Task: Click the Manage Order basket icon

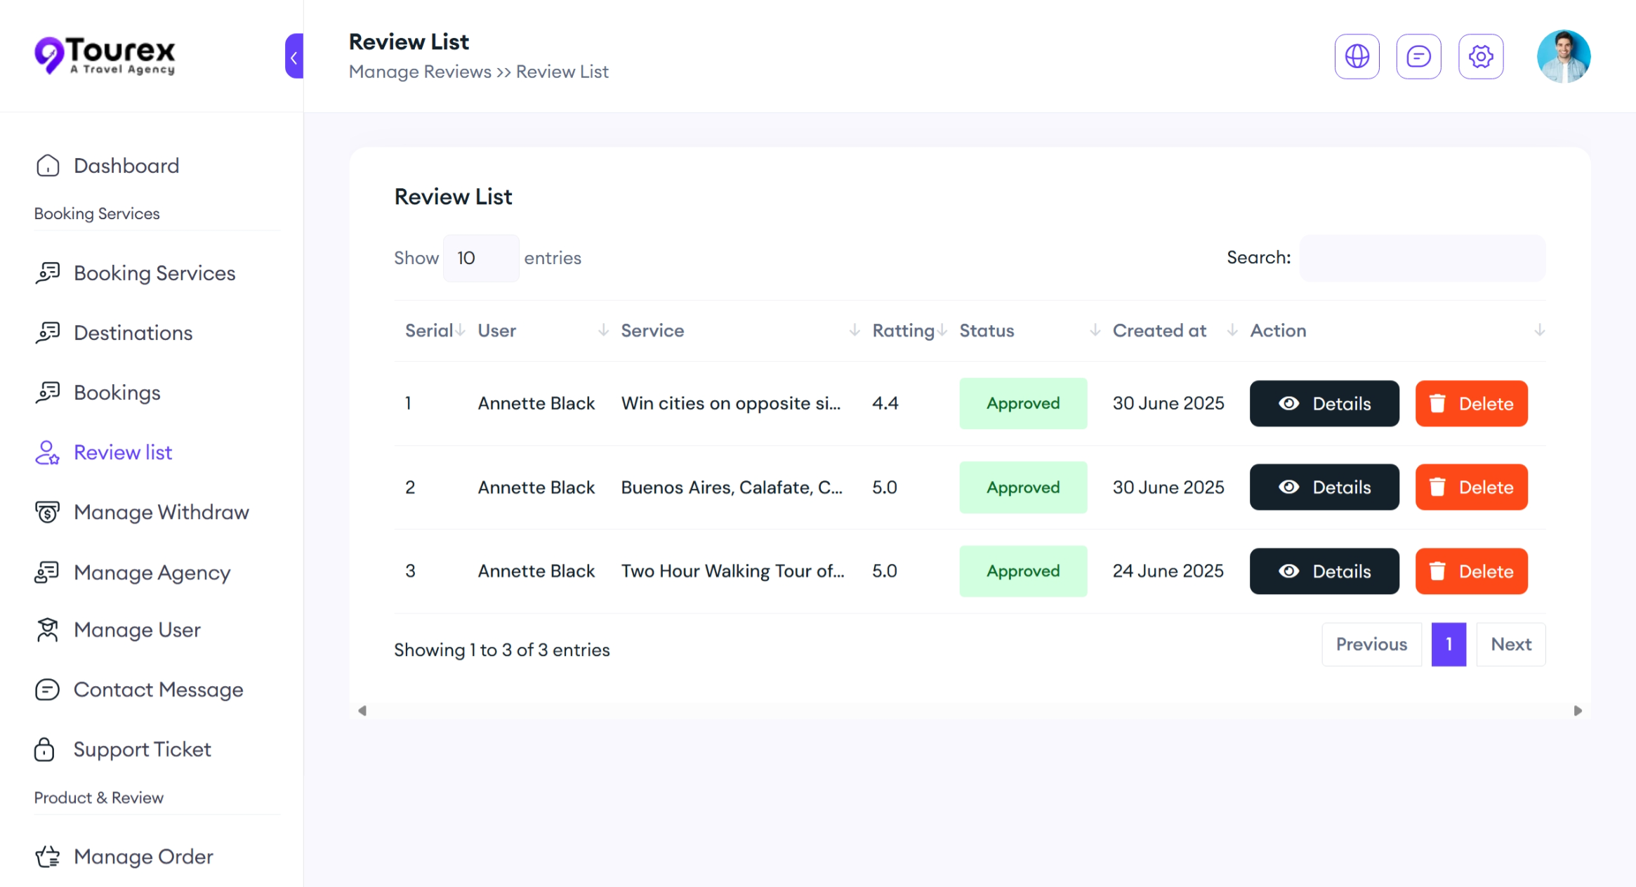Action: [48, 857]
